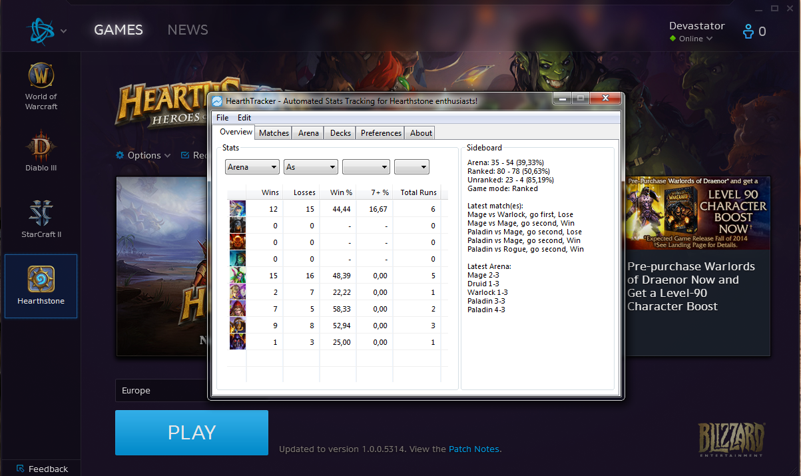Click 'Mage vs Warlock, go first, Lose'
Screen dimensions: 801x476
click(x=520, y=214)
